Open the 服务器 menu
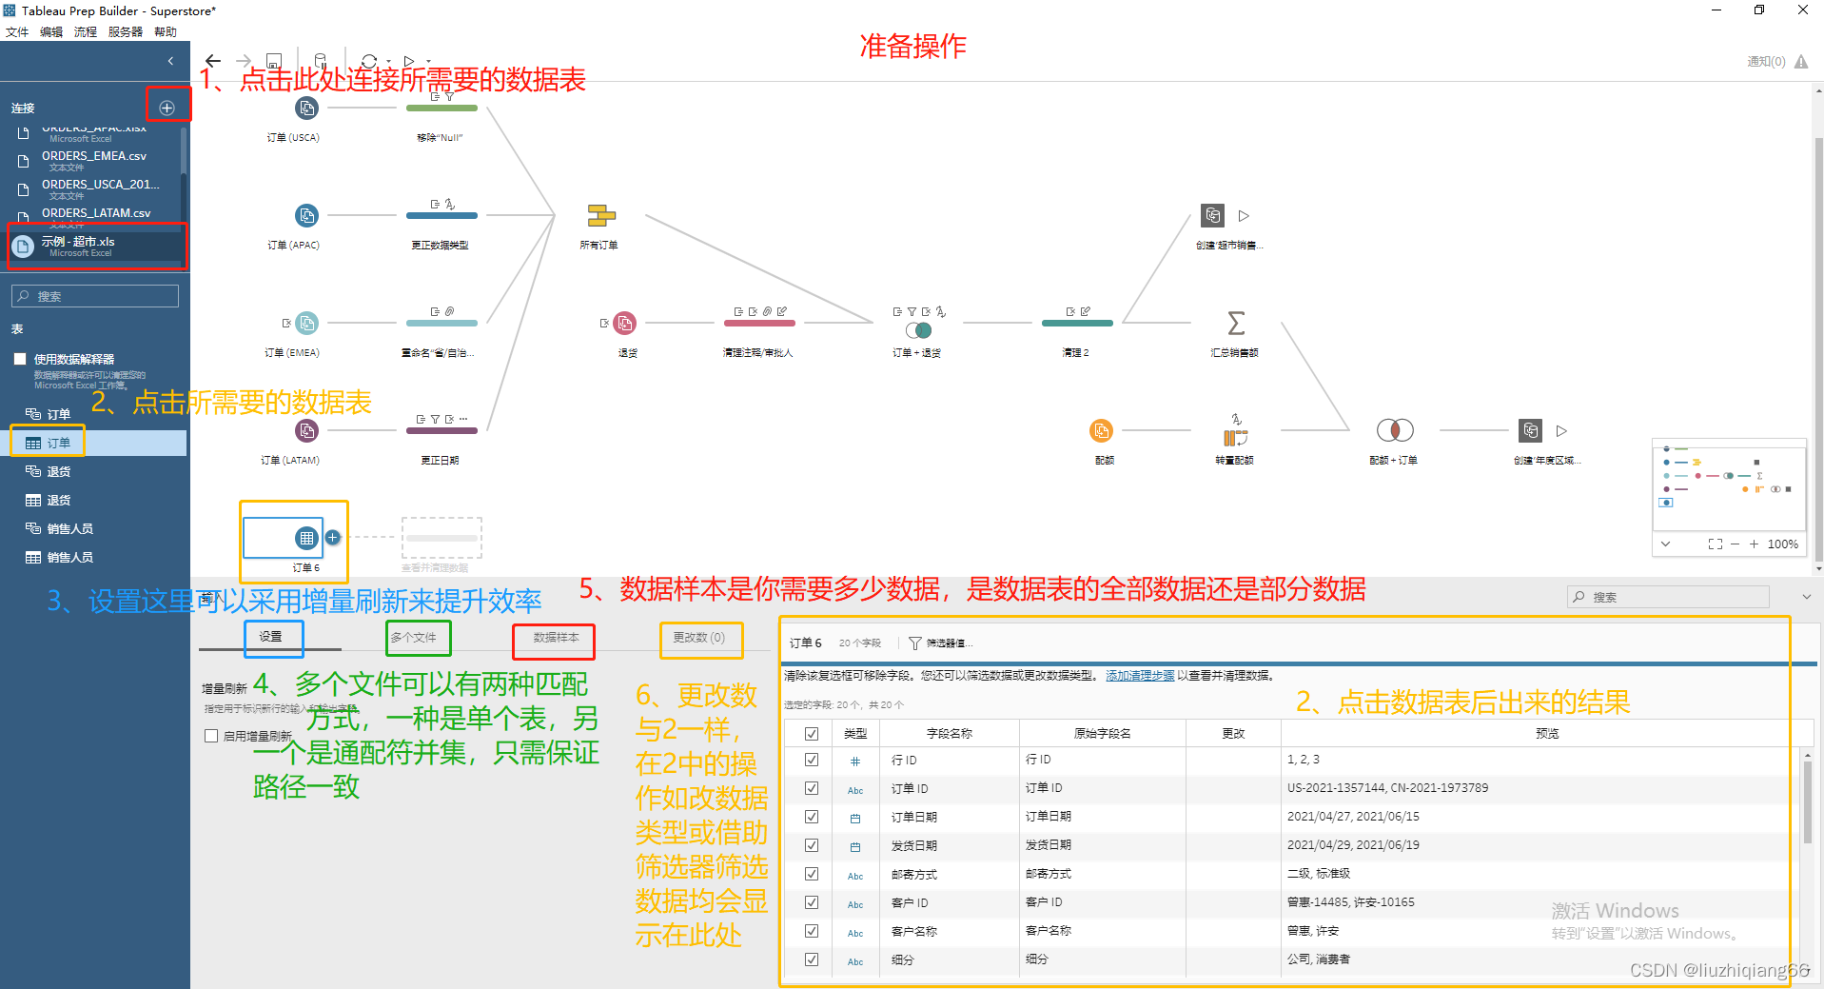Viewport: 1824px width, 989px height. click(126, 32)
